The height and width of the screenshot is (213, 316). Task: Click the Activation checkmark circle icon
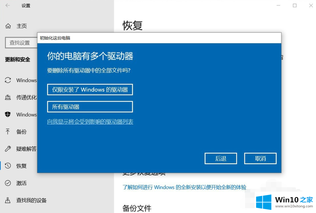click(8, 183)
